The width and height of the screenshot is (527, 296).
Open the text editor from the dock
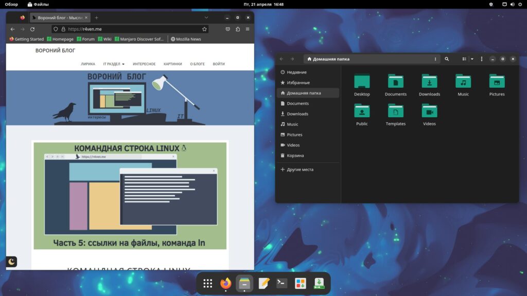pyautogui.click(x=263, y=283)
